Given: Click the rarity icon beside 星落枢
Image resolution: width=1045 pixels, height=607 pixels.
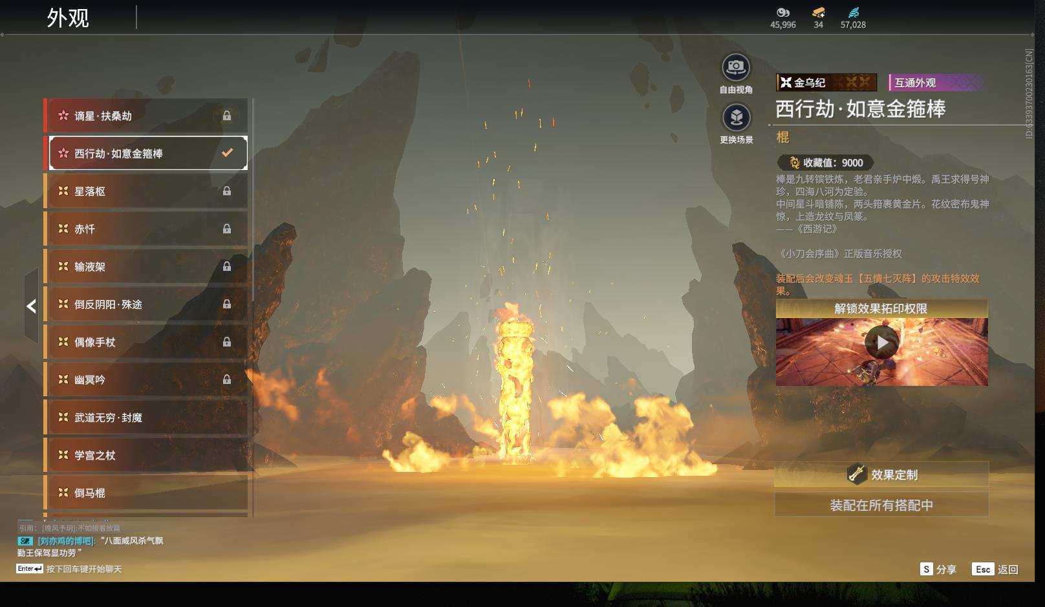Looking at the screenshot, I should (63, 191).
